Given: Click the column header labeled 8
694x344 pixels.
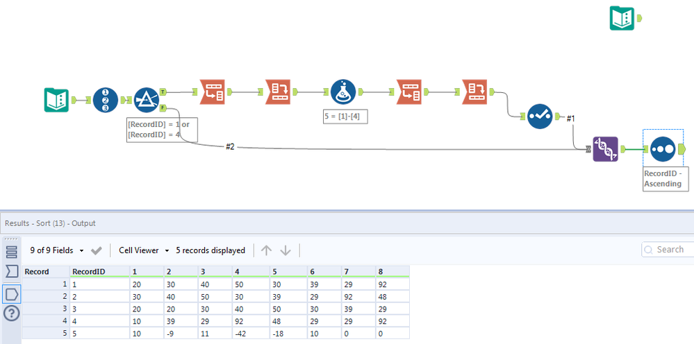Looking at the screenshot, I should tap(392, 272).
